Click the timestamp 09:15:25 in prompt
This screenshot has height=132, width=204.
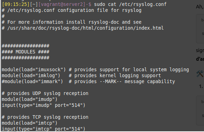coord(16,4)
